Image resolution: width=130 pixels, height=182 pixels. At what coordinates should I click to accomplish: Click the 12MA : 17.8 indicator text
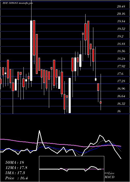(x=16, y=168)
